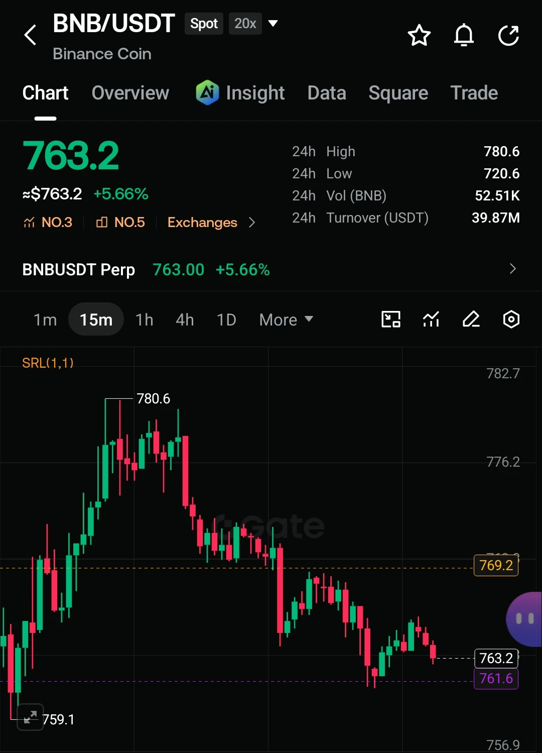Viewport: 542px width, 753px height.
Task: Tap the Perp price 763.00
Action: pyautogui.click(x=178, y=270)
